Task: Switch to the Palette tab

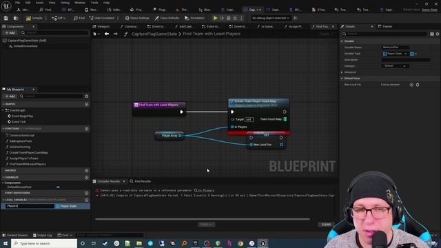Action: point(385,26)
